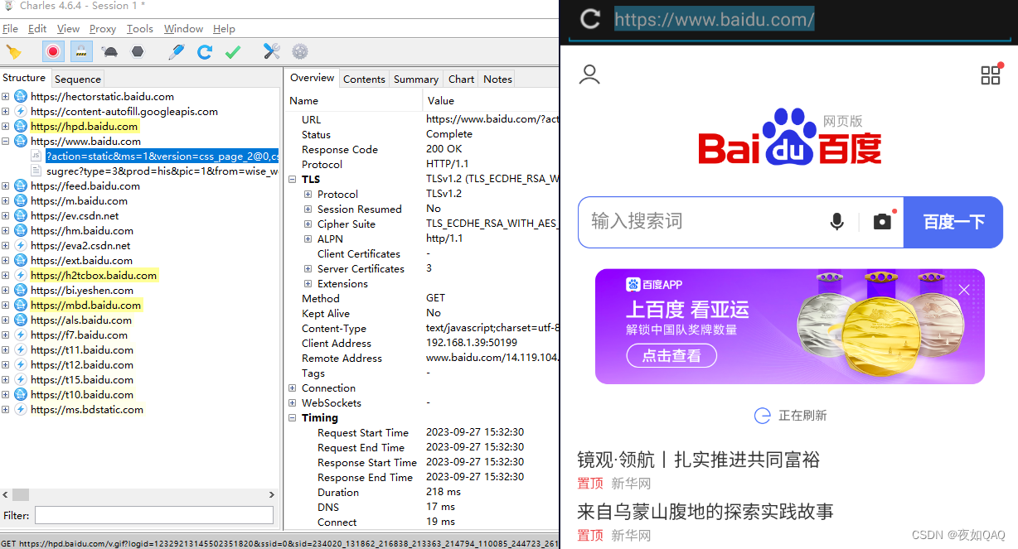The width and height of the screenshot is (1018, 549).
Task: Switch to the Notes tab
Action: pos(497,79)
